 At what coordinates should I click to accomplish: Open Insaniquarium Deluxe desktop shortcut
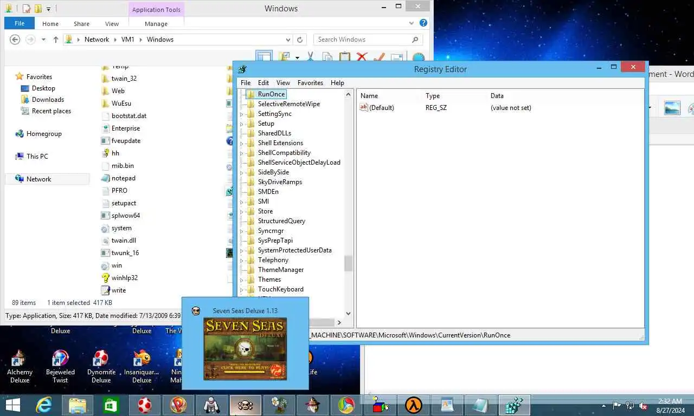[x=142, y=366]
